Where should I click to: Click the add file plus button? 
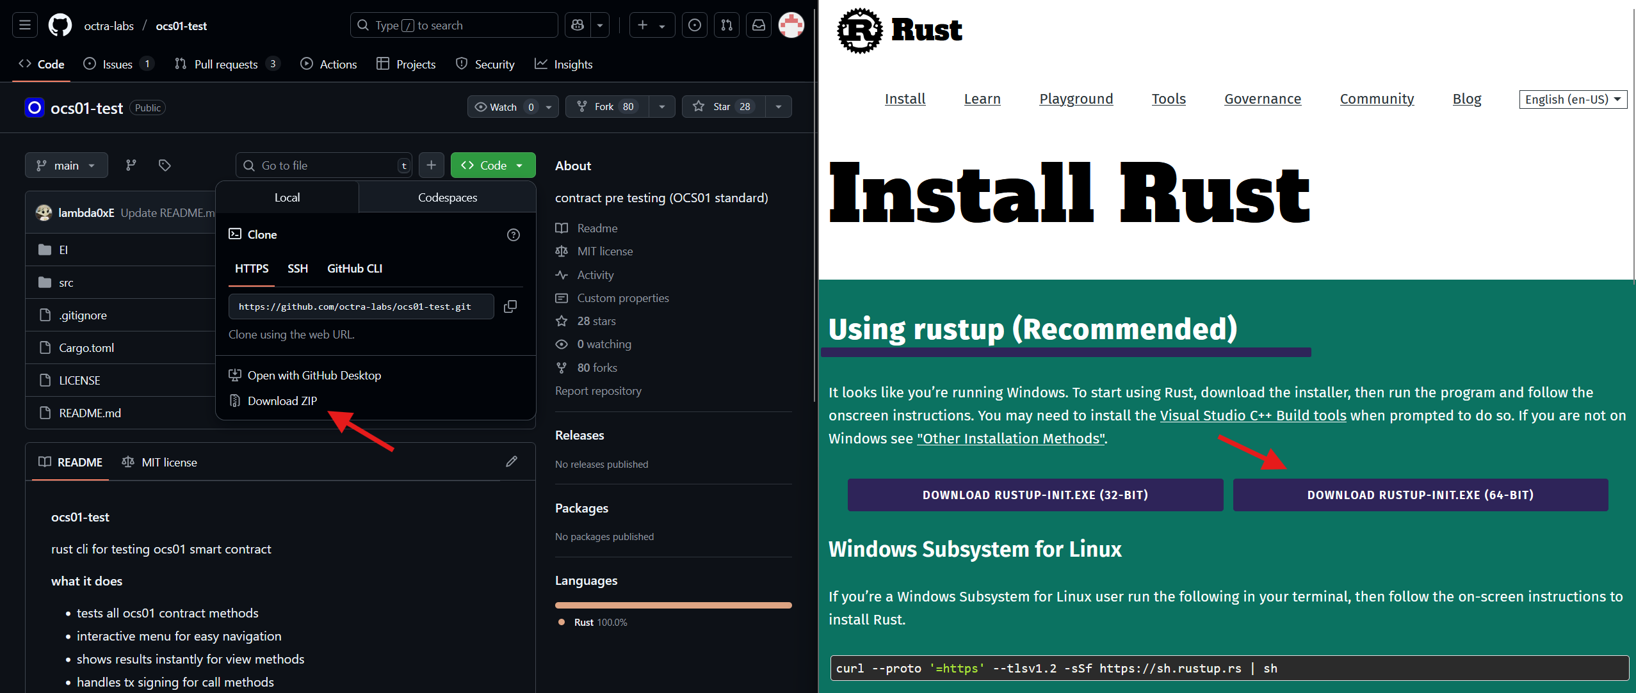point(432,165)
